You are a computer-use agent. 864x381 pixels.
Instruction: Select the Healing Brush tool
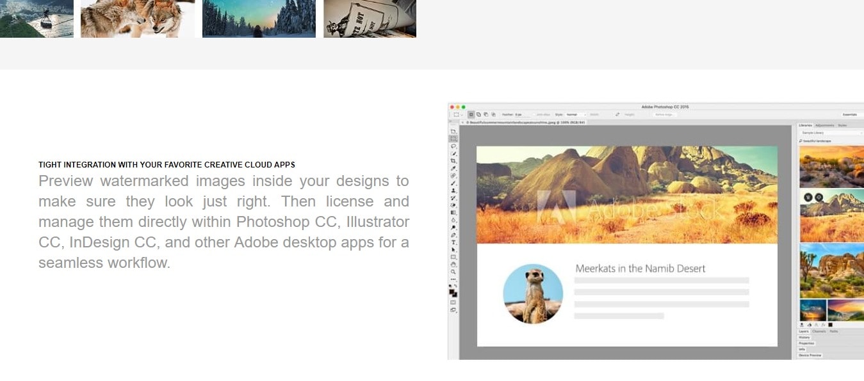tap(453, 175)
